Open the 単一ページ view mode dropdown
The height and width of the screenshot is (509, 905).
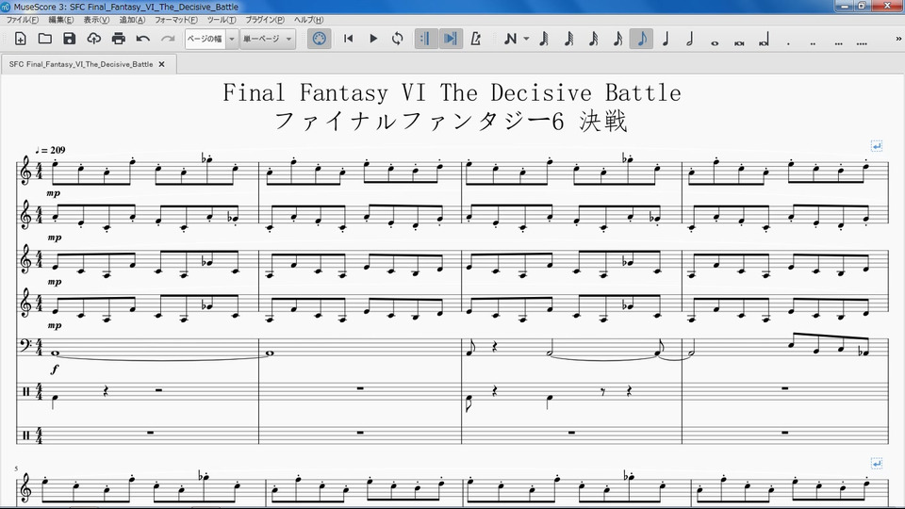point(267,39)
